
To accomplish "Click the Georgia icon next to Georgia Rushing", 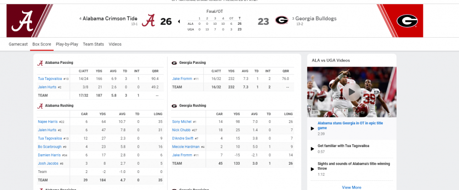I will point(174,106).
